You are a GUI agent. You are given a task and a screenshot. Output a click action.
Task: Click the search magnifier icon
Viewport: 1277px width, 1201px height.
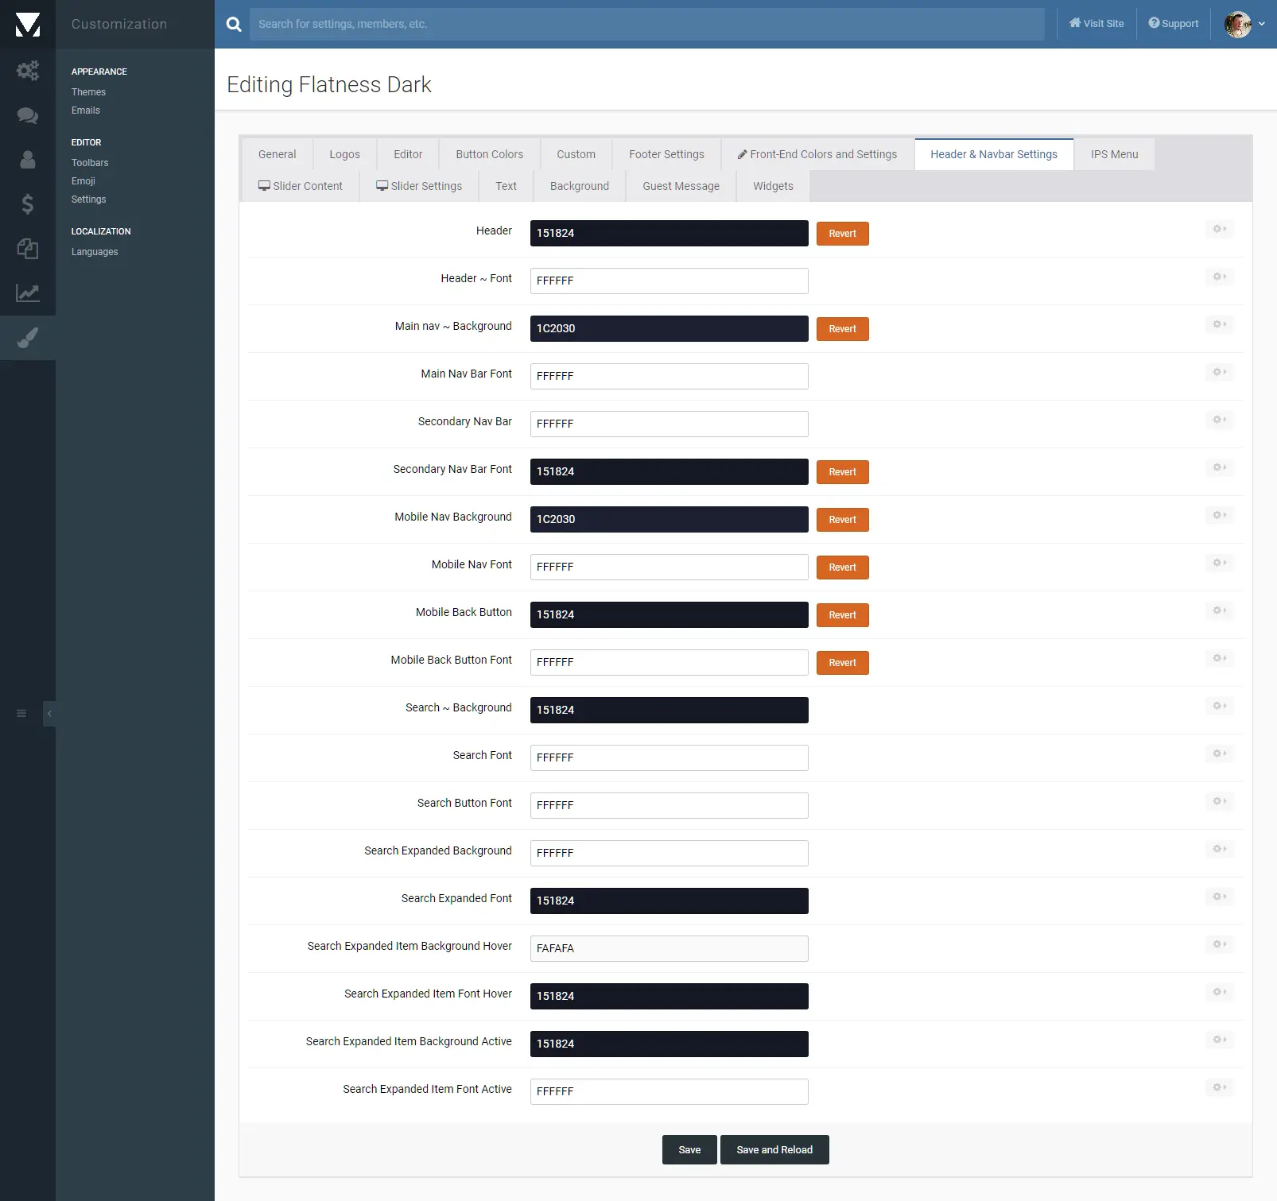click(x=234, y=25)
